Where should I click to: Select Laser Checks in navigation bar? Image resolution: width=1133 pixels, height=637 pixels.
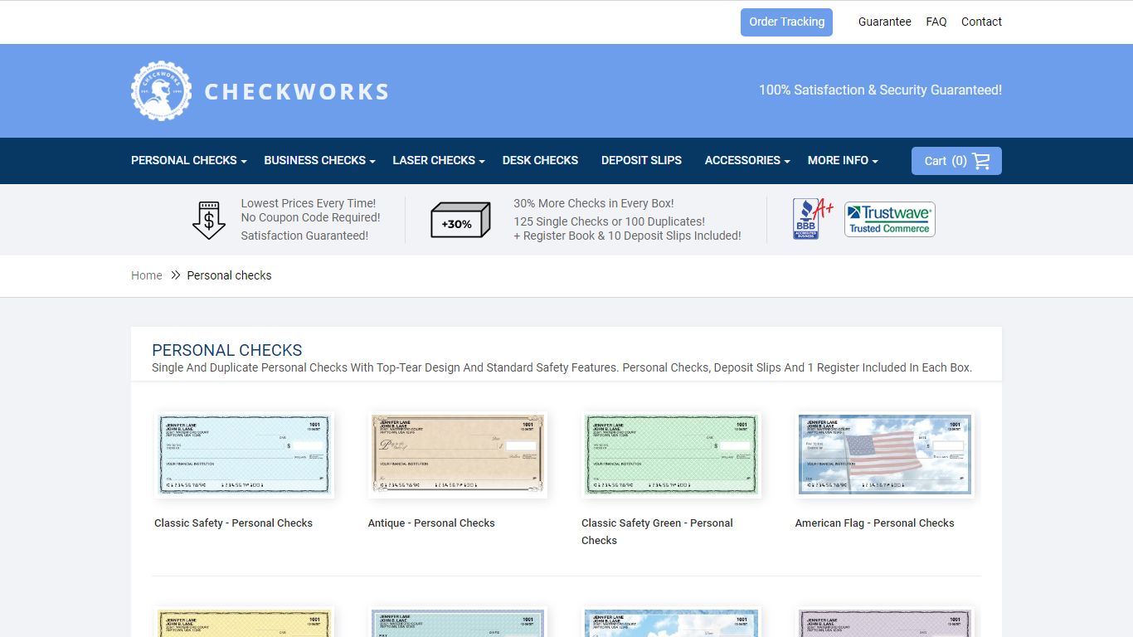click(x=434, y=160)
